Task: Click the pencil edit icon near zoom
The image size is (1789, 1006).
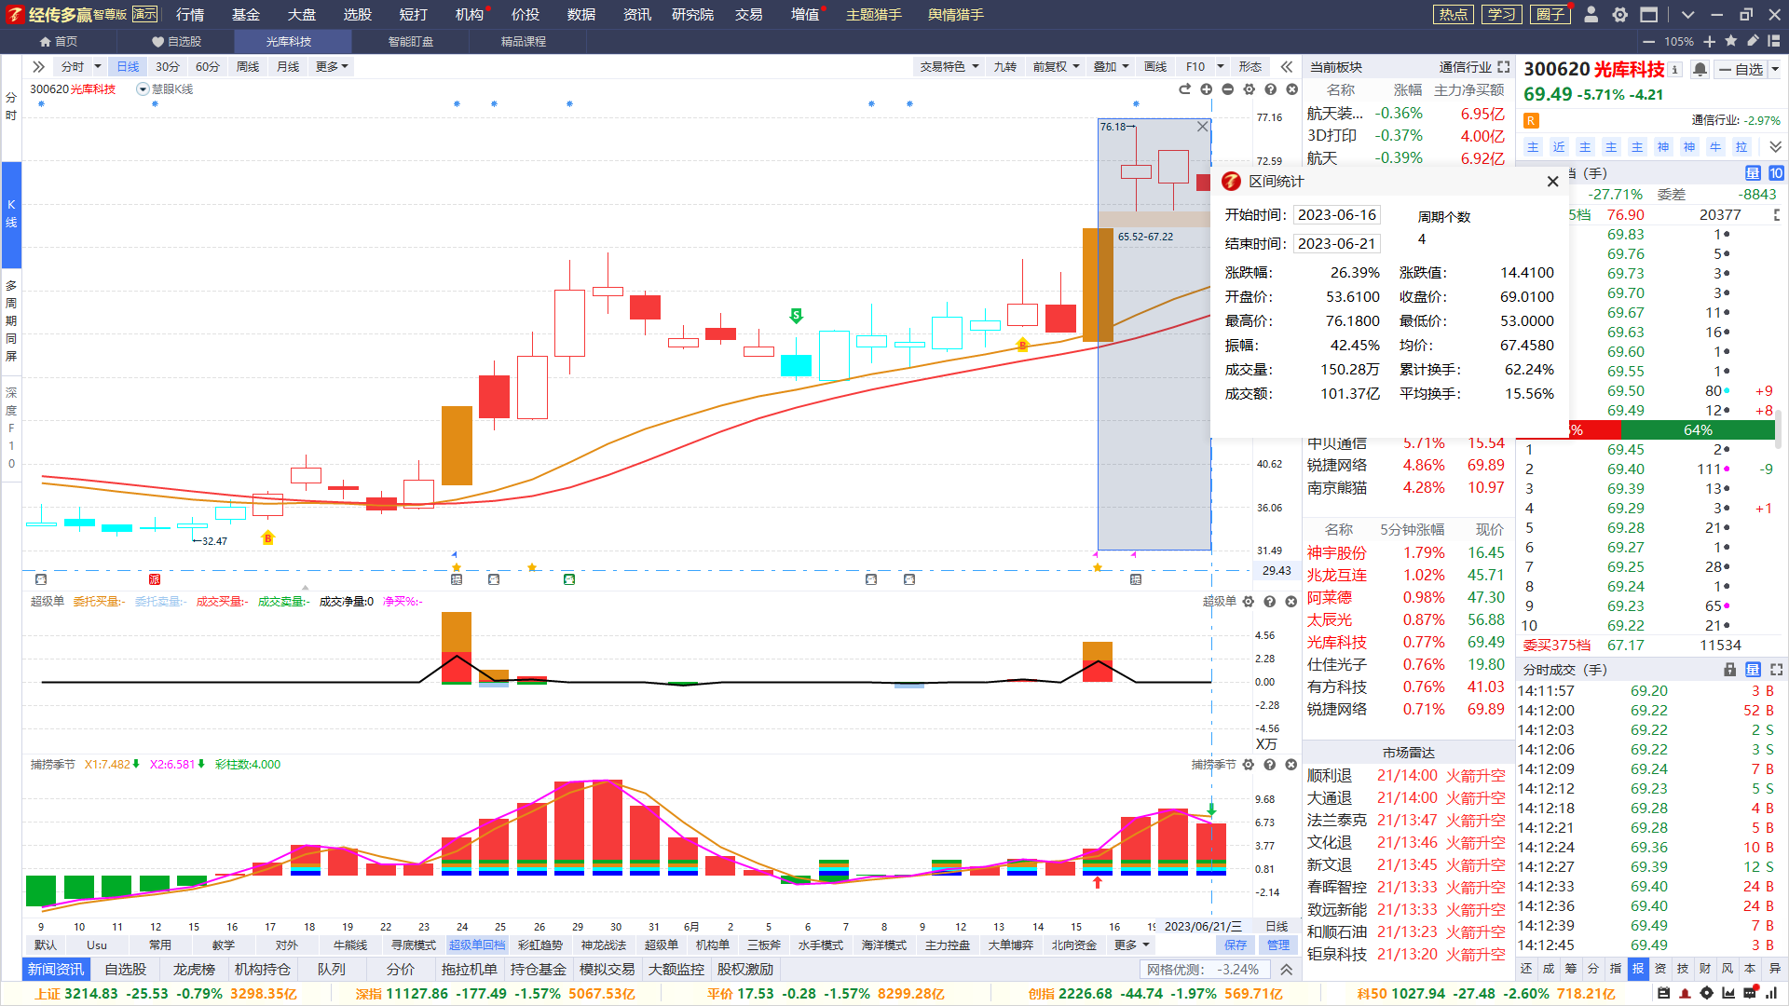Action: pyautogui.click(x=1753, y=41)
